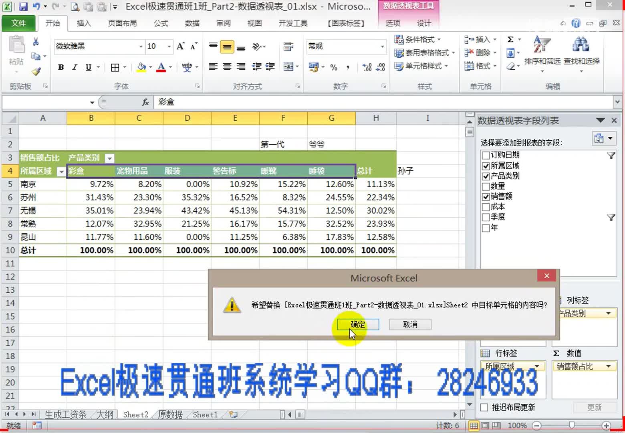Check the 数量 field checkbox
625x433 pixels.
pyautogui.click(x=486, y=186)
